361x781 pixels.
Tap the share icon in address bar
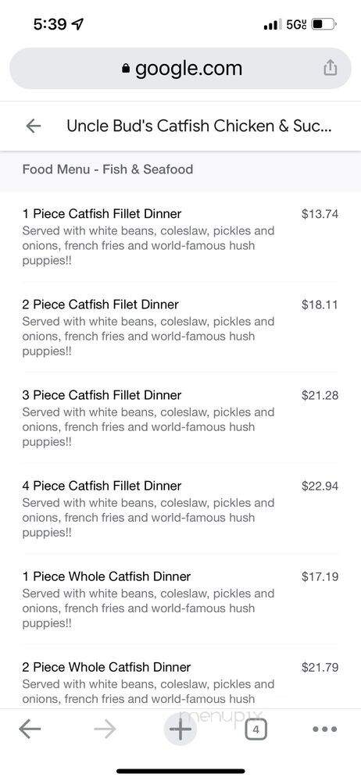[x=330, y=68]
